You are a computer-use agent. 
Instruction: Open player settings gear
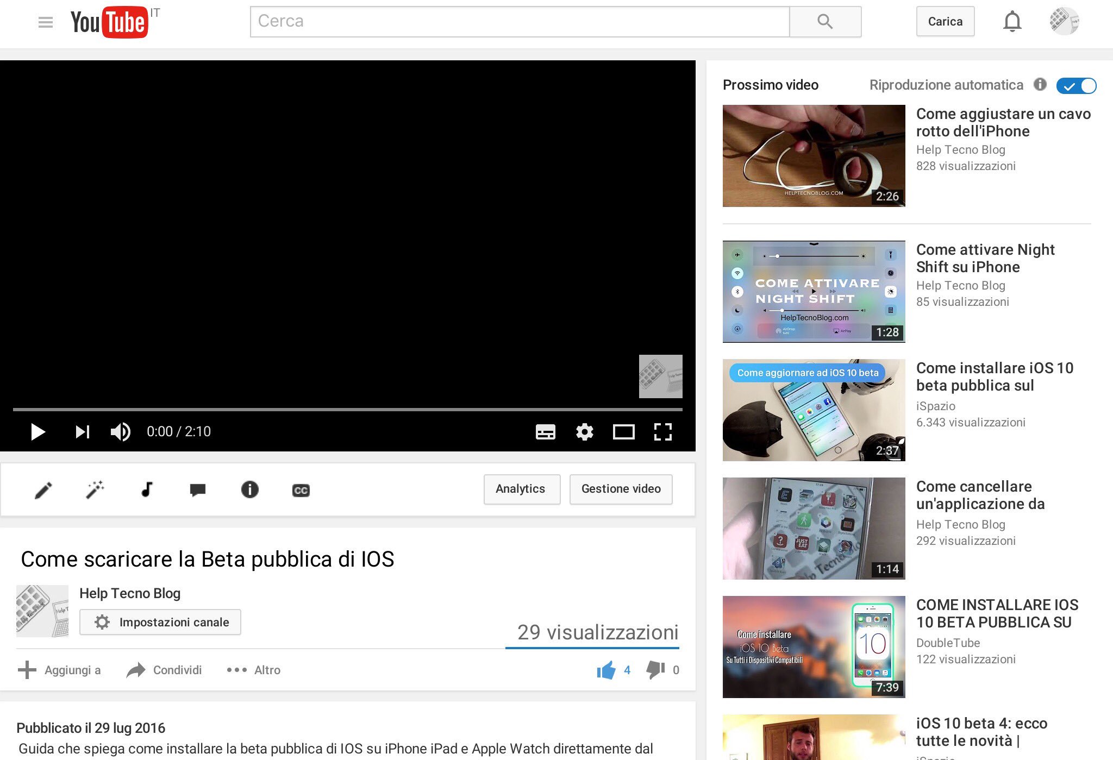point(585,432)
